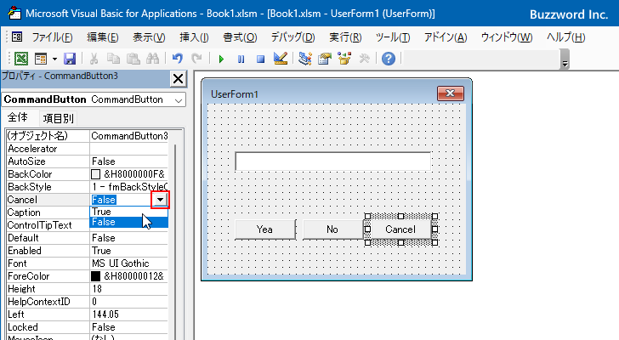Click the Redo arrow icon
Screen dimensions: 619x340
tap(196, 59)
